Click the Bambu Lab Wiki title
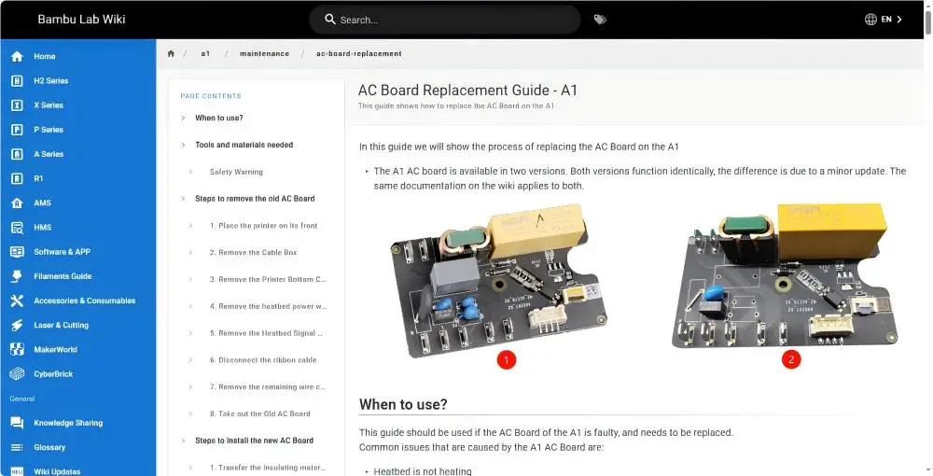Viewport: 933px width, 476px height. [81, 19]
